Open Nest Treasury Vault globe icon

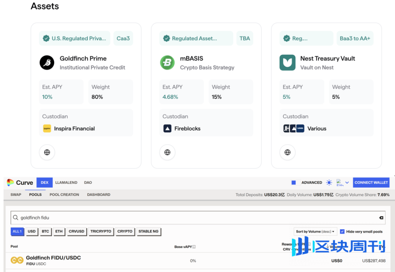(x=287, y=152)
